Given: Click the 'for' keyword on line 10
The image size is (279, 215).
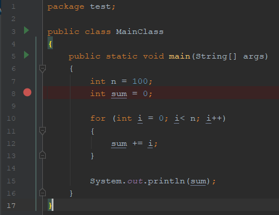Looking at the screenshot, I should pos(98,118).
